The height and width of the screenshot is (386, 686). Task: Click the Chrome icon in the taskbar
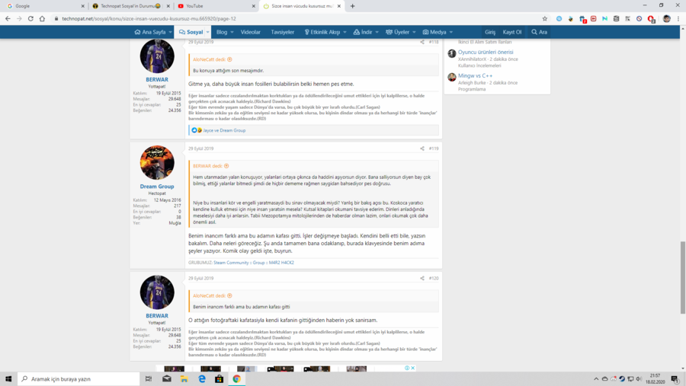coord(237,379)
